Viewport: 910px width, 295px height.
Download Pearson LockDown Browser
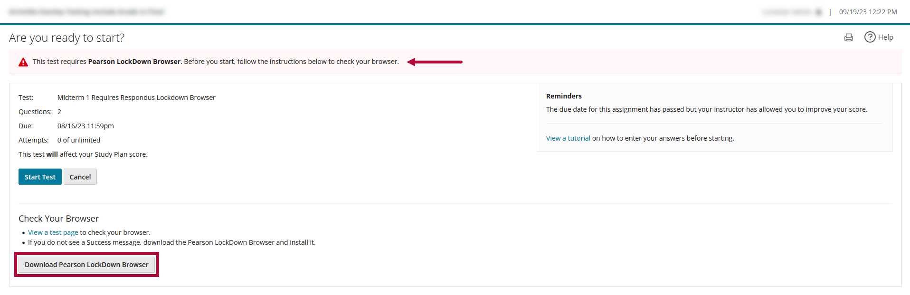tap(86, 265)
